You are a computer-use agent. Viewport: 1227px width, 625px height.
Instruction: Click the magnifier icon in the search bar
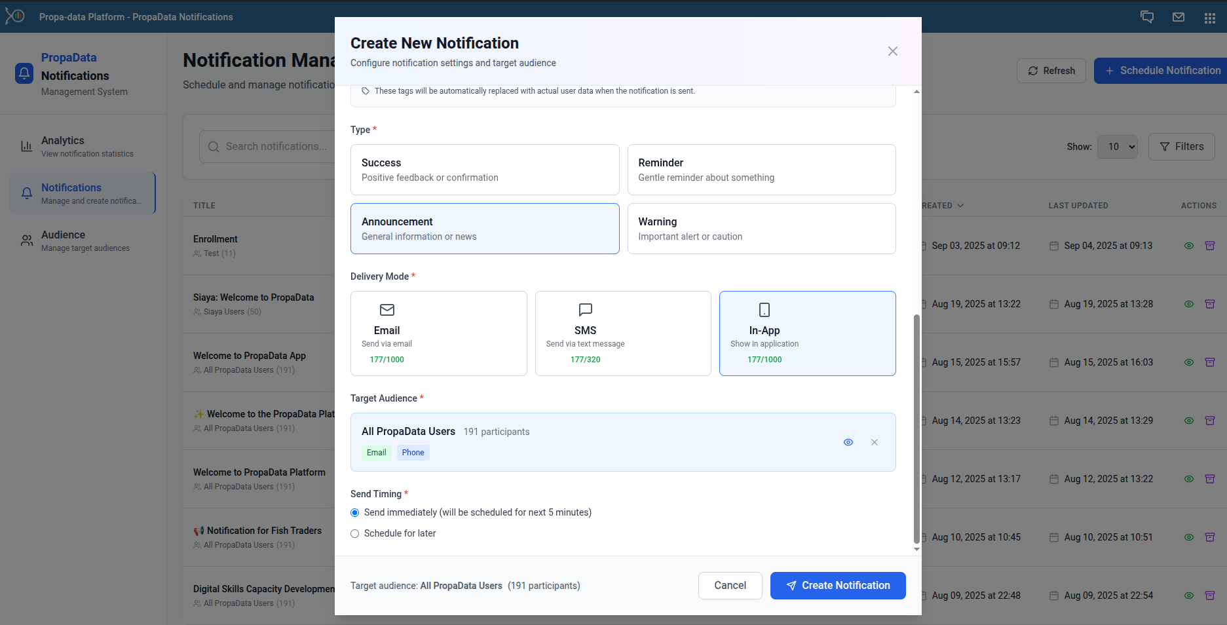(214, 146)
